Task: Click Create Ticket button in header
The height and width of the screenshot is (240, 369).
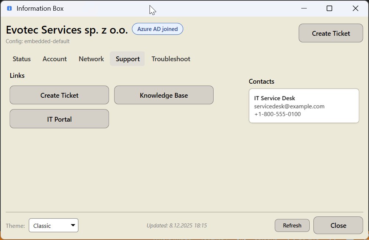Action: pyautogui.click(x=331, y=33)
